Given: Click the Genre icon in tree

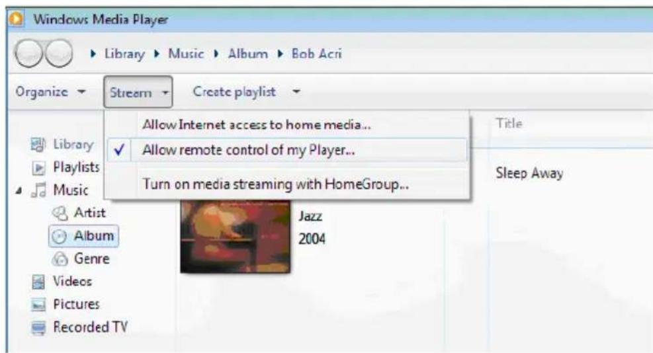Looking at the screenshot, I should coord(60,259).
